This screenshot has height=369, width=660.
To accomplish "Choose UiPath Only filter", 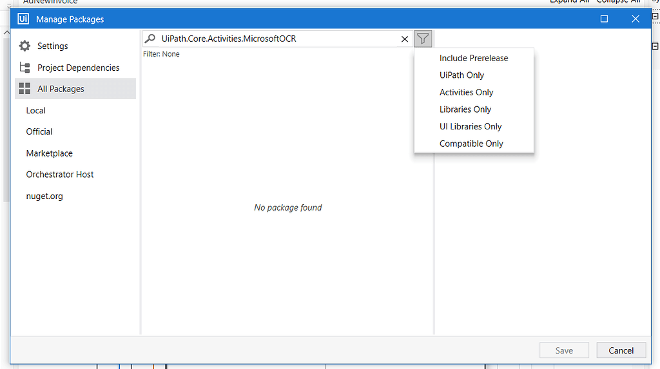I will (x=474, y=75).
